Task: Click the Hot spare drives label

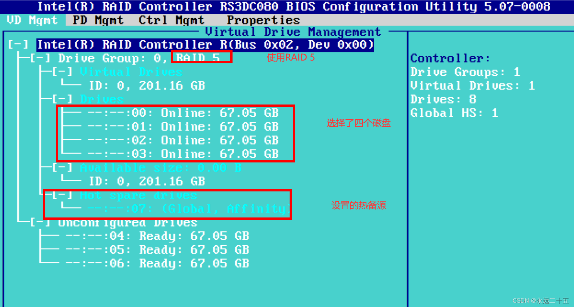Action: click(139, 195)
